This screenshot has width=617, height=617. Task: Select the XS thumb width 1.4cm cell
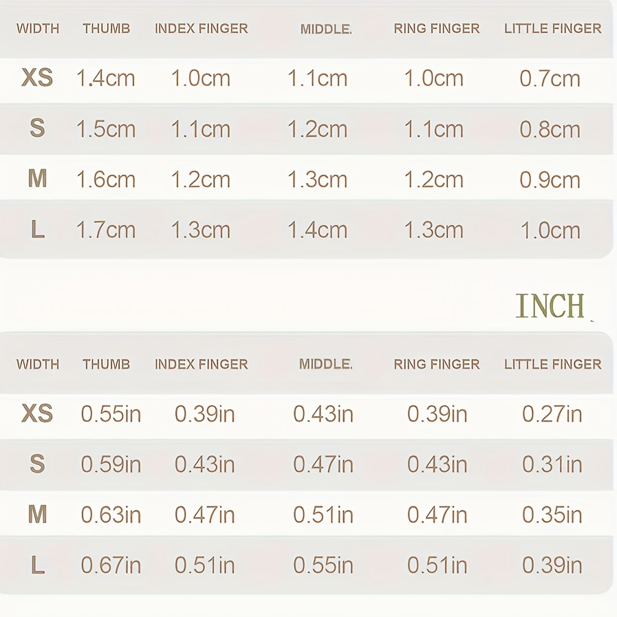tap(105, 78)
